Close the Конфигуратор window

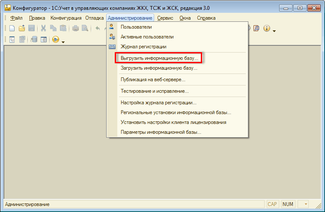[x=314, y=8]
